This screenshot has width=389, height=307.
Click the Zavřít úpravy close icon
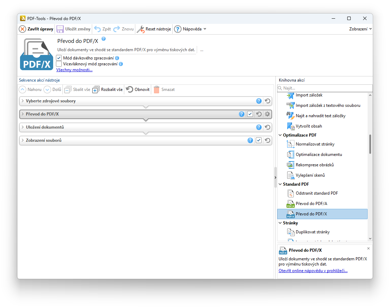[22, 29]
